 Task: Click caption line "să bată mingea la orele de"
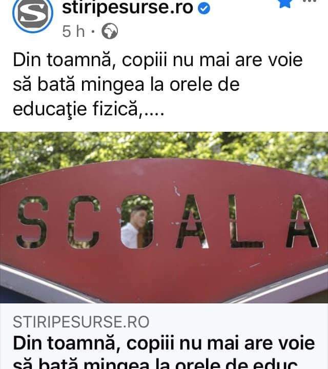click(126, 85)
